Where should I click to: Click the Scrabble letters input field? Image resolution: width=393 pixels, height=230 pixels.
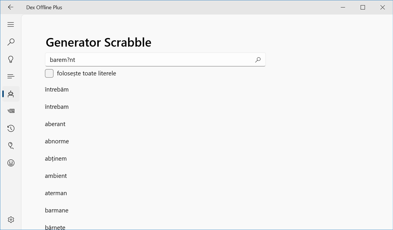click(149, 60)
